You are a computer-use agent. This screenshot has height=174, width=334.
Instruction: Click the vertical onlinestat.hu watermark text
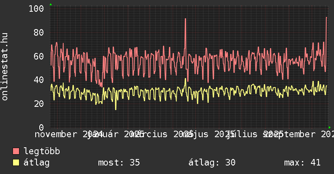(5, 67)
